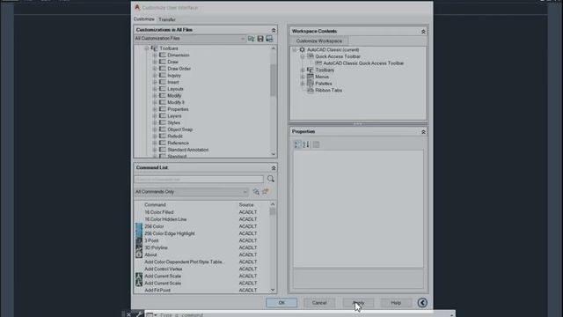Click the 256 Color Edge Highlight icon

(x=139, y=233)
